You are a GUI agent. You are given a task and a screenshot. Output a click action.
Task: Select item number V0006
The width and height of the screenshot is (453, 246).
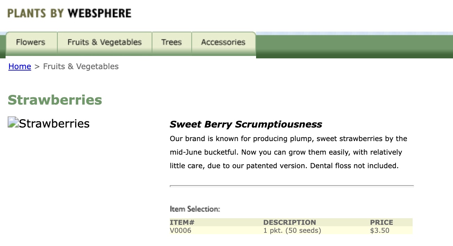pyautogui.click(x=181, y=230)
